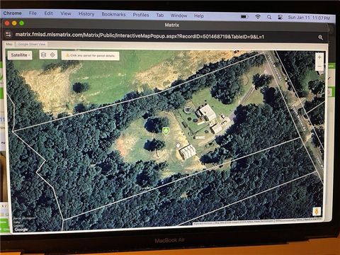
Task: Zoom in with the plus button
Action: [319, 57]
